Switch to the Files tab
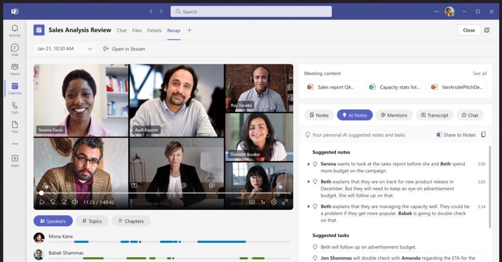This screenshot has height=262, width=502. (137, 30)
